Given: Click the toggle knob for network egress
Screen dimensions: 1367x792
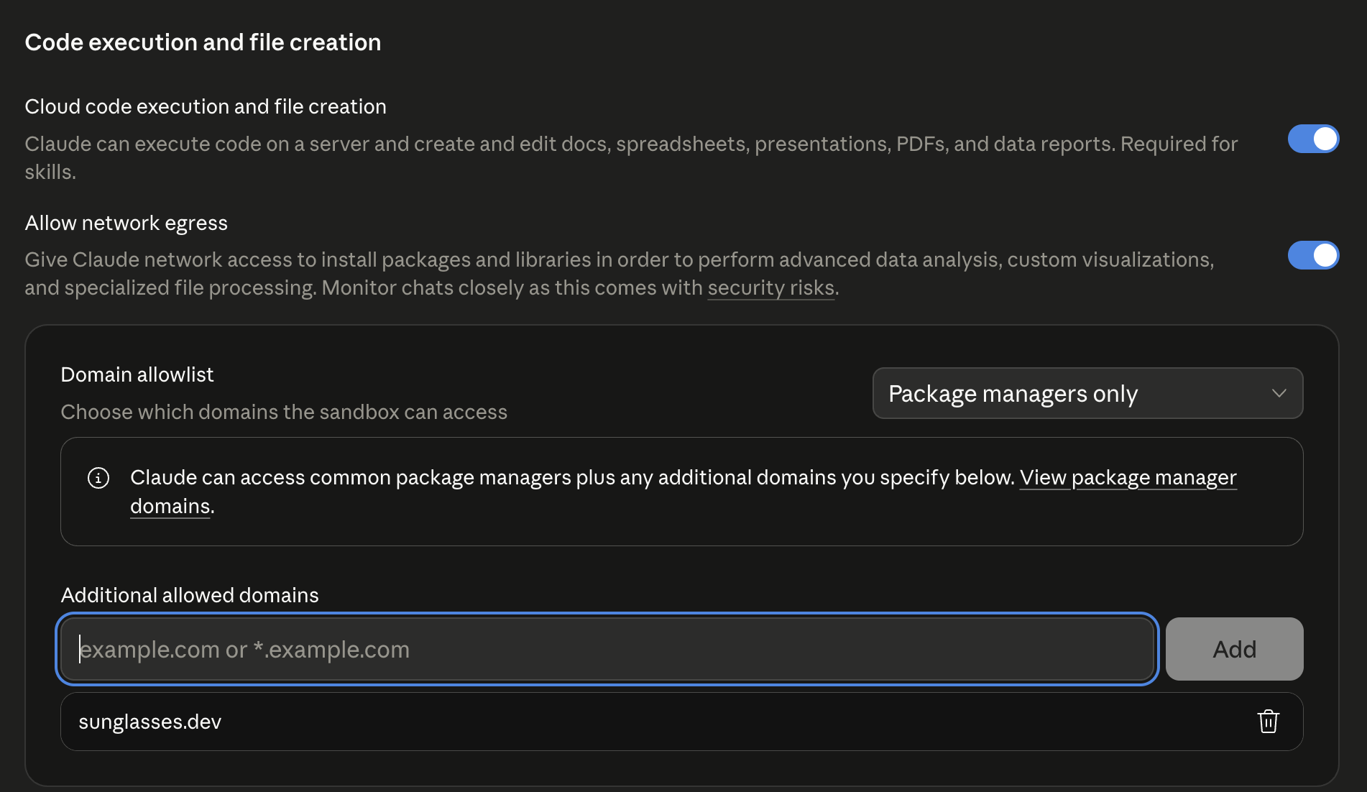Looking at the screenshot, I should (x=1323, y=255).
